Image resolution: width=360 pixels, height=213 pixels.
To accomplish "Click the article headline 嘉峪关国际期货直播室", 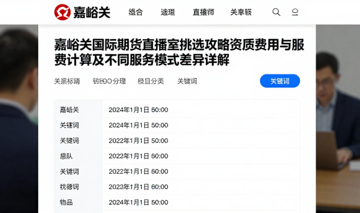I will [179, 52].
